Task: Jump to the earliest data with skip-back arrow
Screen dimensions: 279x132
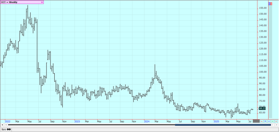Action: [x=2, y=125]
